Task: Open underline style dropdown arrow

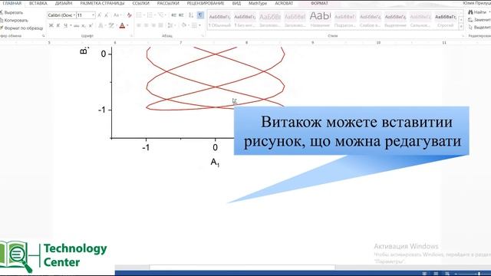Action: [x=71, y=25]
